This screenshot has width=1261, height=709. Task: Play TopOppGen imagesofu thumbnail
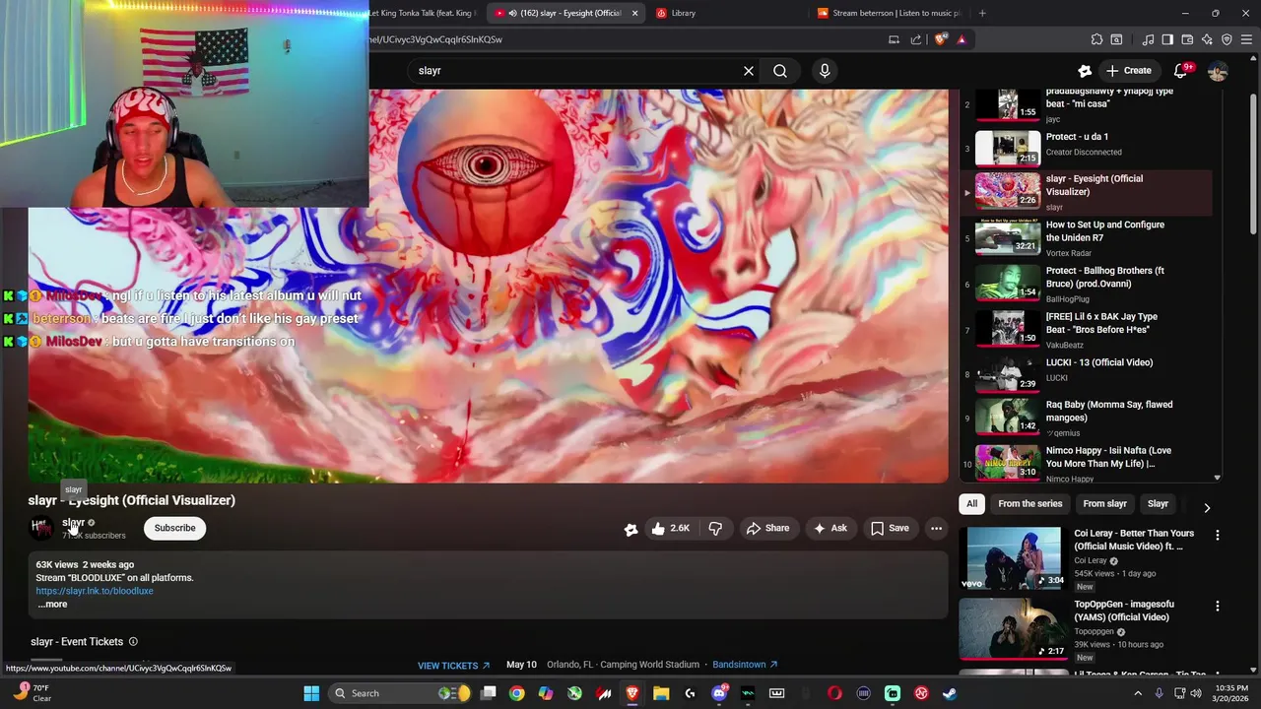point(1014,630)
